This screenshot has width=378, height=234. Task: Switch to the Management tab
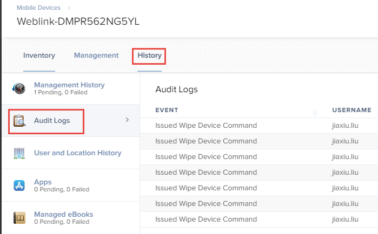coord(96,55)
